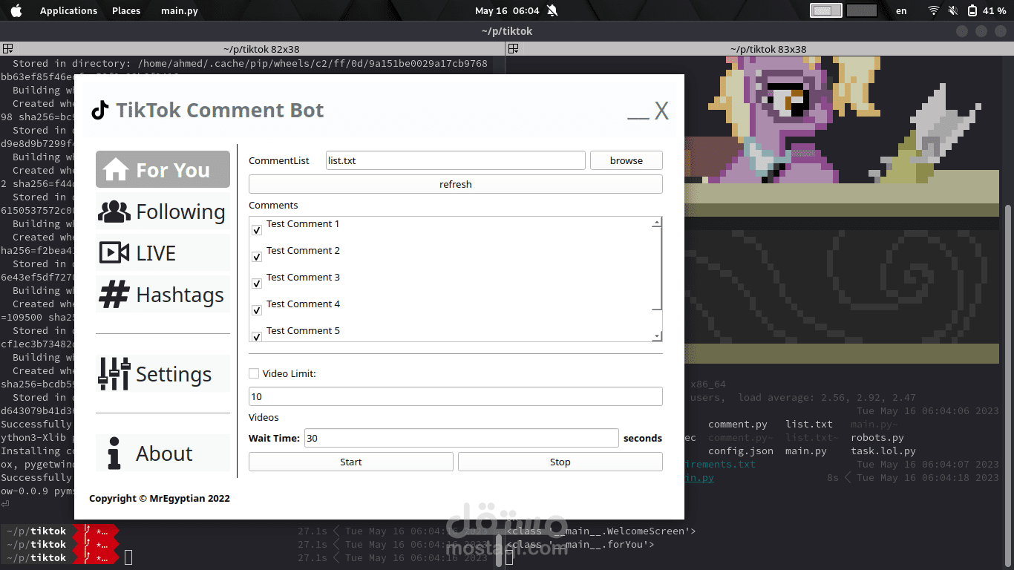Image resolution: width=1014 pixels, height=570 pixels.
Task: Click robots.py in the terminal listing
Action: 877,438
